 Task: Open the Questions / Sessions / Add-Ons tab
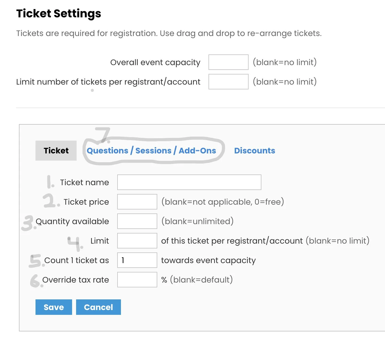(x=151, y=151)
